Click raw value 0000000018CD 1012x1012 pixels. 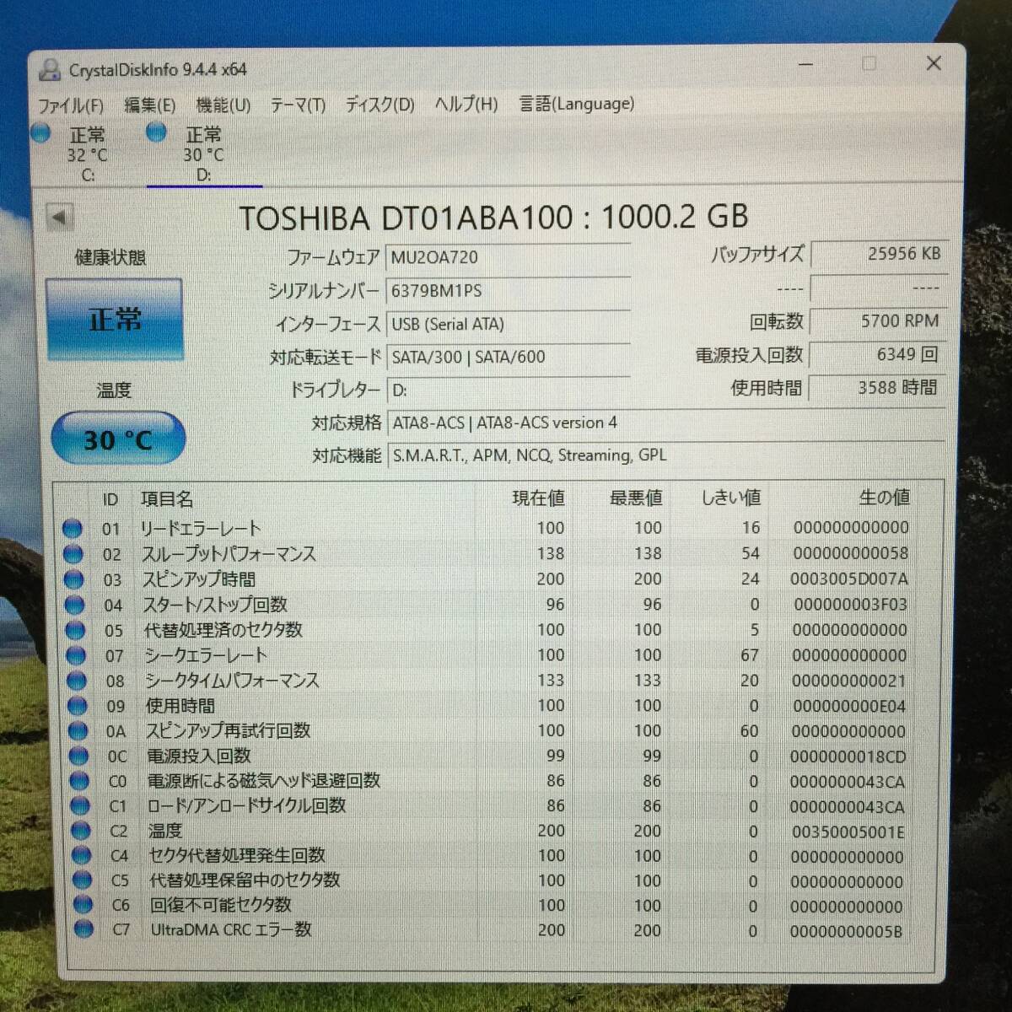[x=848, y=756]
